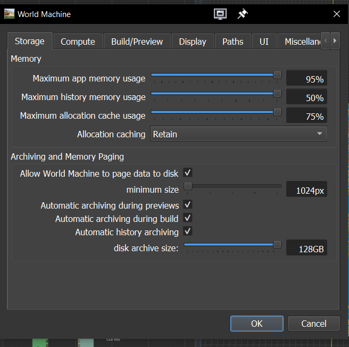Click the disk archive size slider
Viewport: 349px width, 347px height.
click(x=232, y=244)
